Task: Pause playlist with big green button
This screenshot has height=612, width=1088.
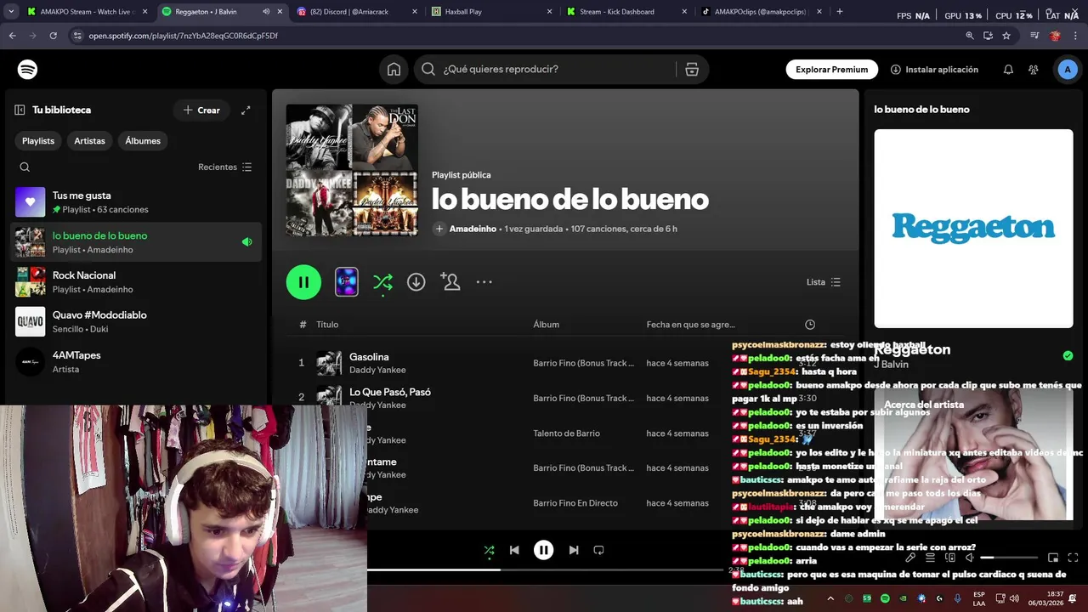Action: tap(303, 282)
